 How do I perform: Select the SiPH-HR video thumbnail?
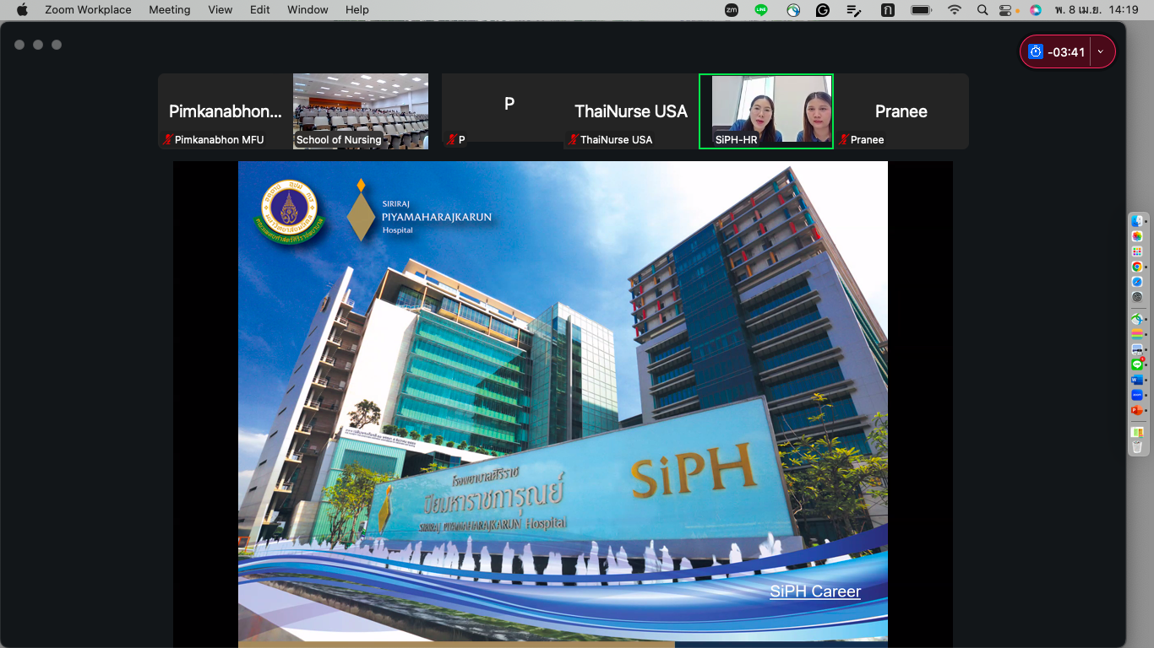pos(766,111)
